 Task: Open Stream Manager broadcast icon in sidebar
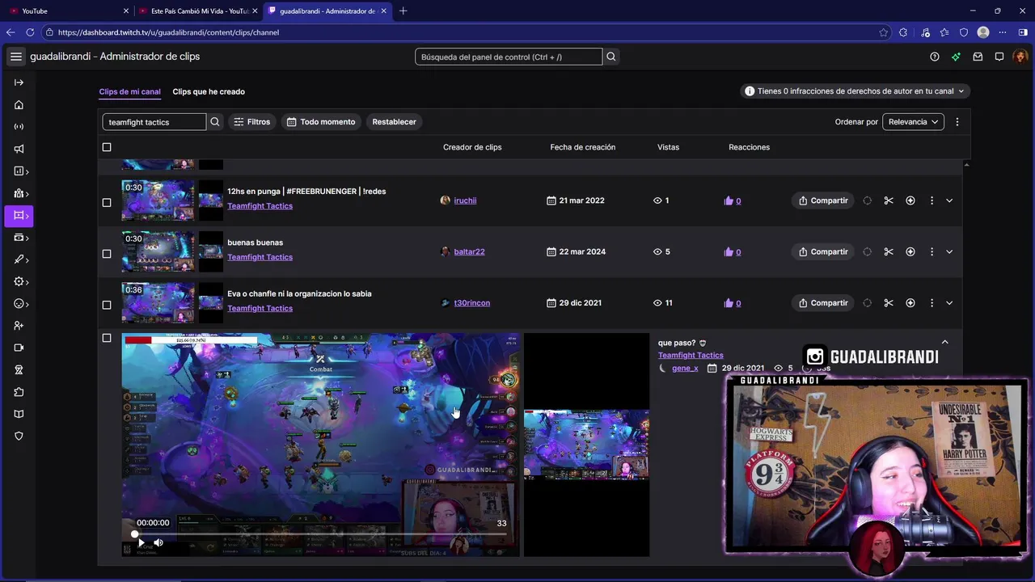click(x=19, y=127)
